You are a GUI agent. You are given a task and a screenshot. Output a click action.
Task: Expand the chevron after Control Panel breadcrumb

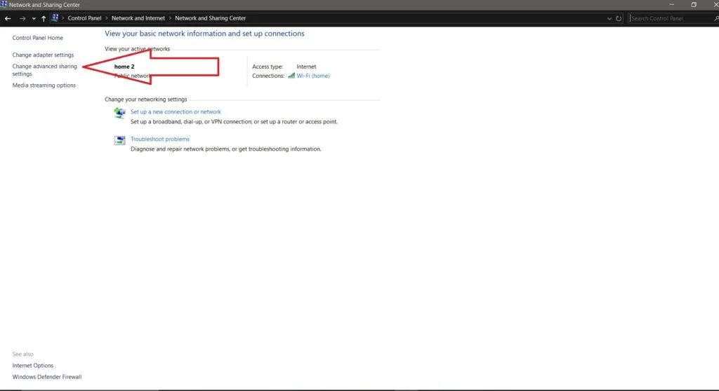(107, 18)
